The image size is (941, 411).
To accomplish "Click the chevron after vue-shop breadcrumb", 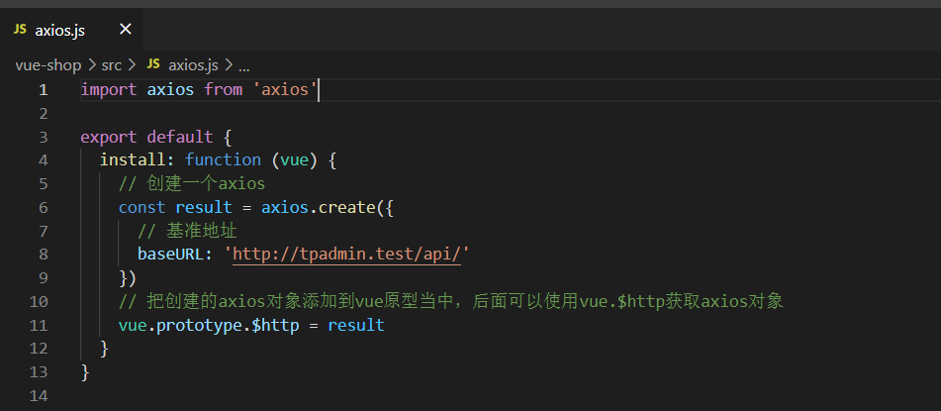I will click(x=91, y=65).
